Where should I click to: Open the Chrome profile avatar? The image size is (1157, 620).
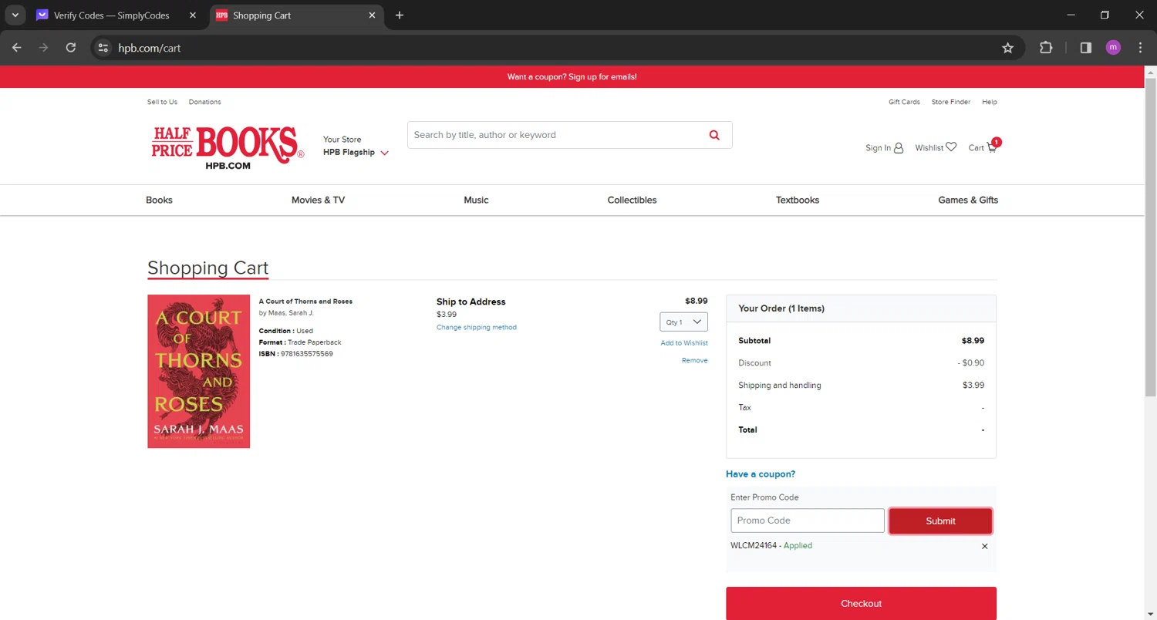point(1112,48)
